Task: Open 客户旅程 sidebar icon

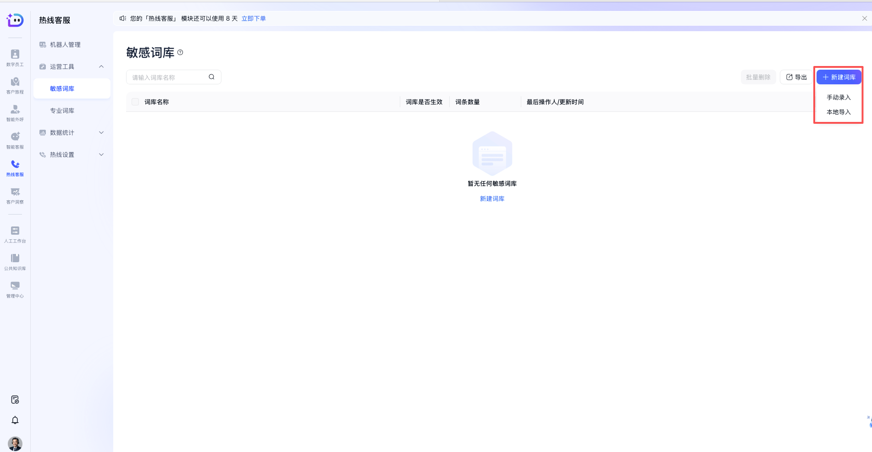Action: pyautogui.click(x=15, y=85)
